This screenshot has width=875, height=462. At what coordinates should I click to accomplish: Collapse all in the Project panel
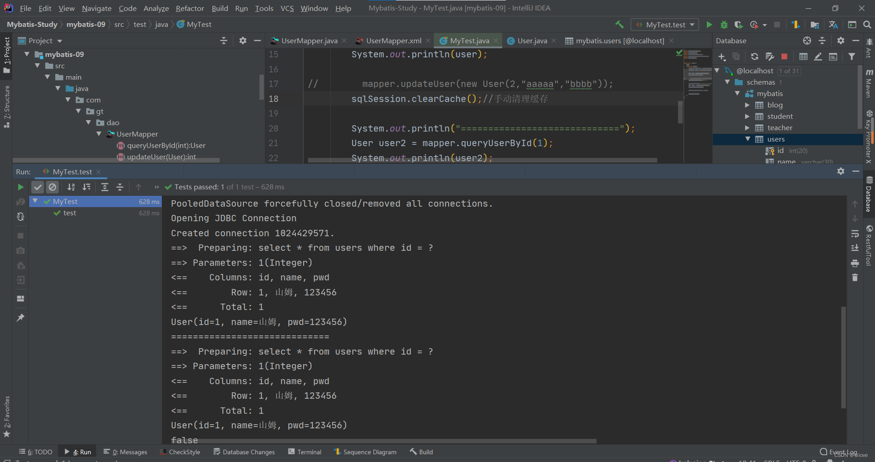pos(224,41)
